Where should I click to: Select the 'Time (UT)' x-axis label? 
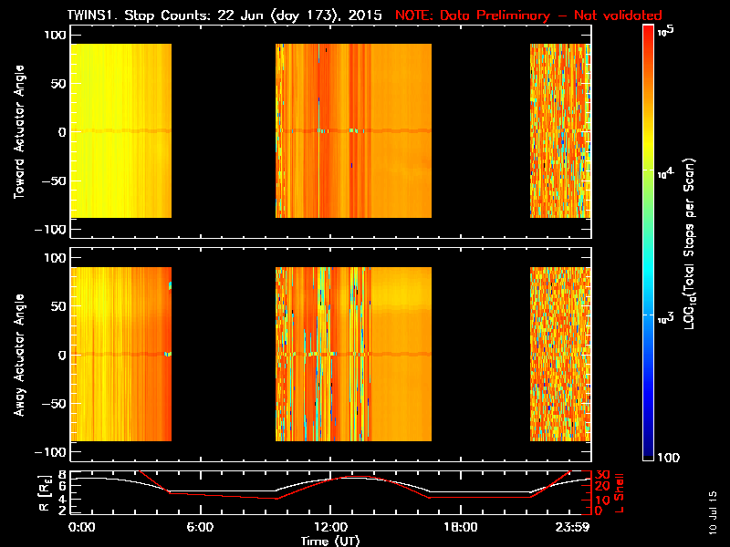pos(331,541)
